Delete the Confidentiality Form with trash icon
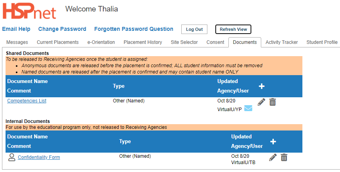Screen dimensions: 340x172 [284, 157]
